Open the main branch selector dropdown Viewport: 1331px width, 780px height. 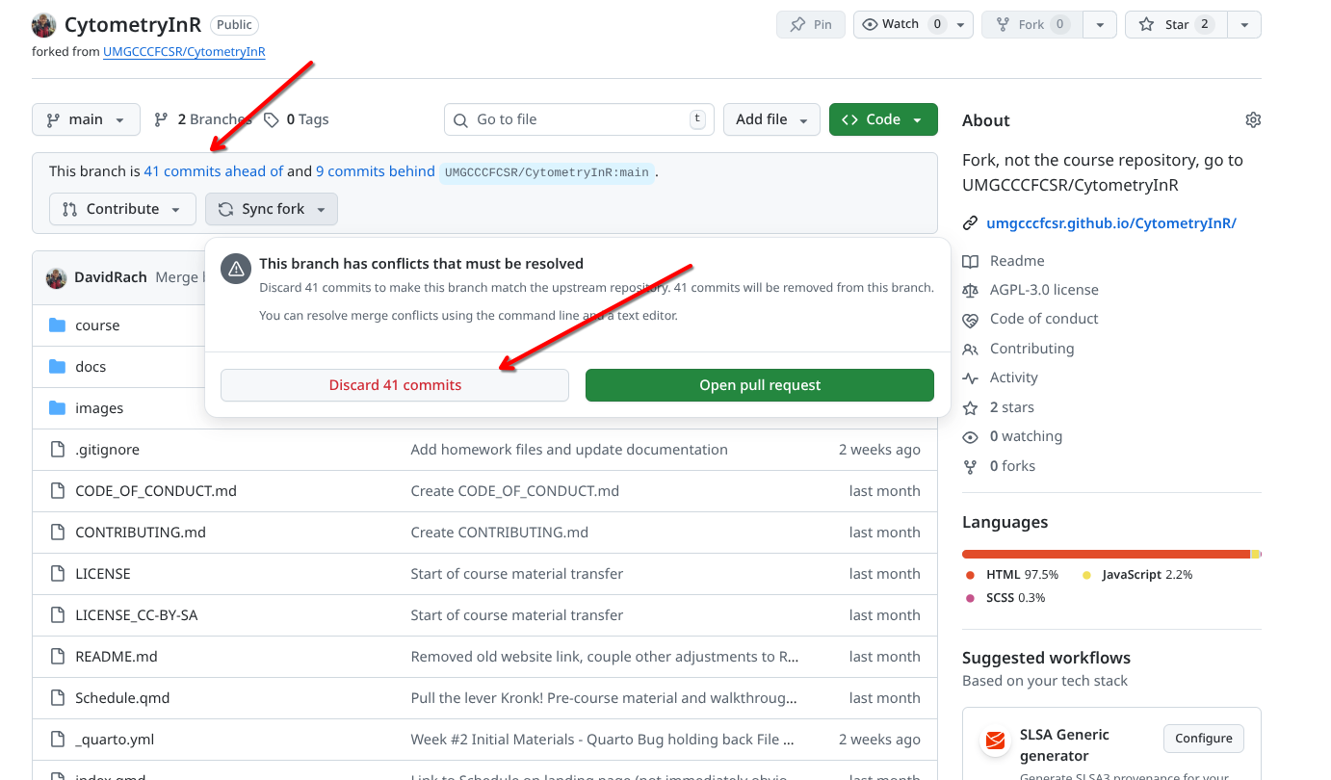click(86, 119)
